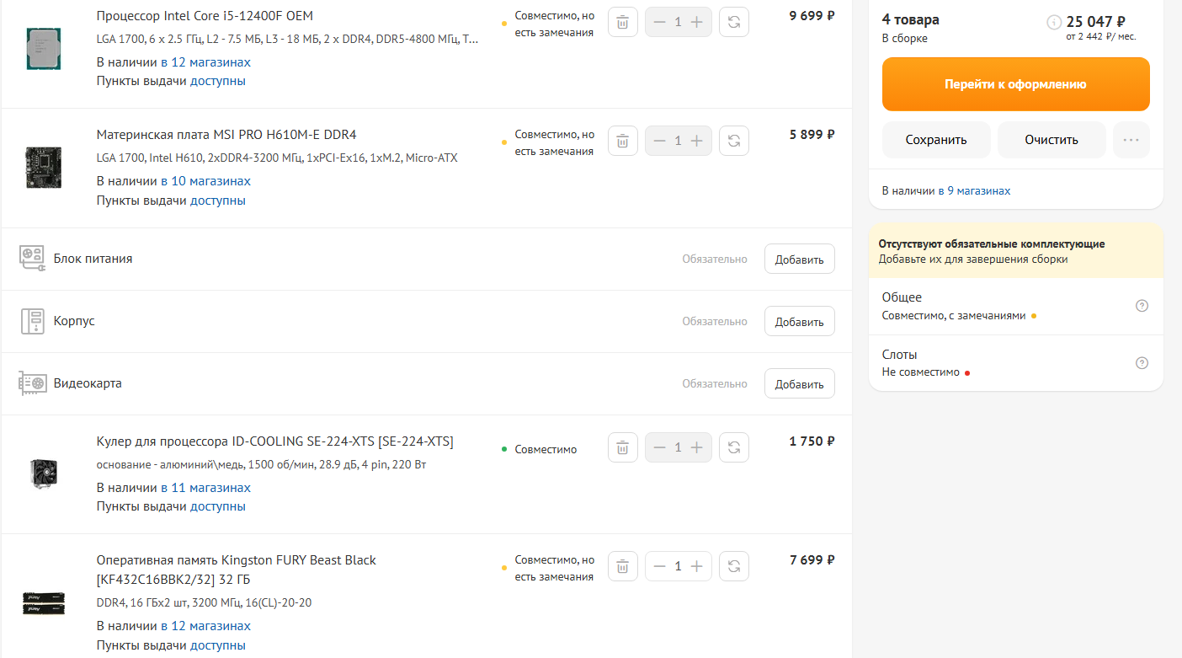This screenshot has height=658, width=1182.
Task: Open доступны pickup points for ID-COOLING cooler
Action: coord(218,506)
